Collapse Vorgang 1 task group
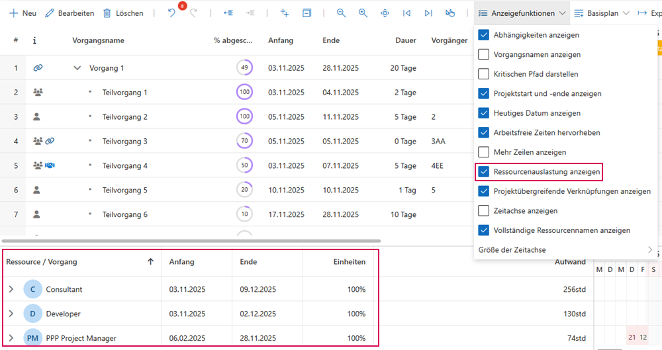662x350 pixels. (77, 68)
